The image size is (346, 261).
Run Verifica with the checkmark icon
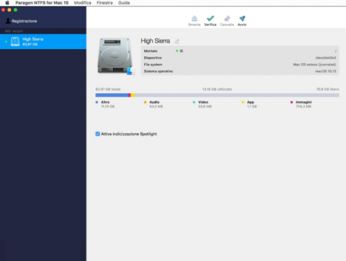(x=210, y=18)
